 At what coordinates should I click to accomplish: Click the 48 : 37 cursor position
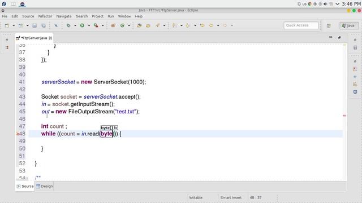click(x=256, y=197)
